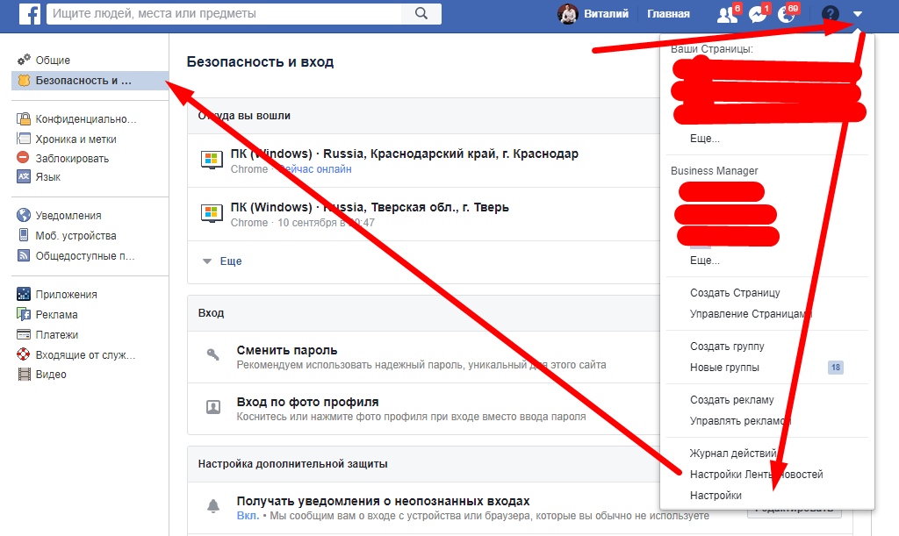899x536 pixels.
Task: Open Приложения settings
Action: [67, 295]
